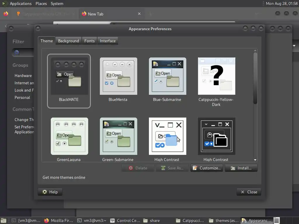
Task: Close the Appearance Preferences dialog
Action: (x=249, y=192)
